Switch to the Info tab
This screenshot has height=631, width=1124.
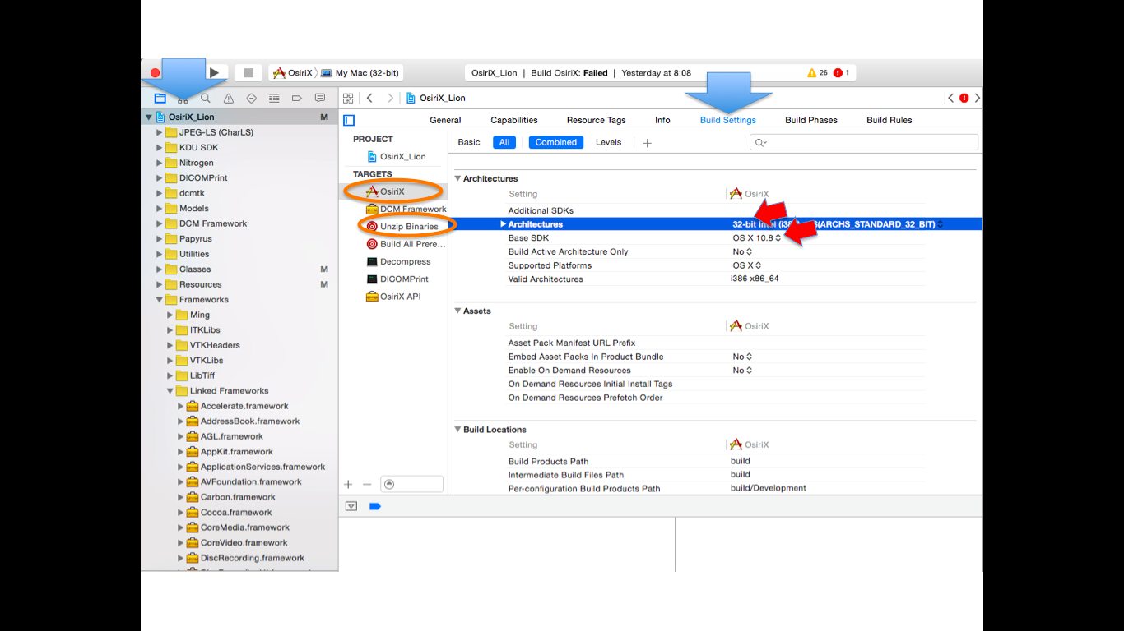[x=662, y=120]
